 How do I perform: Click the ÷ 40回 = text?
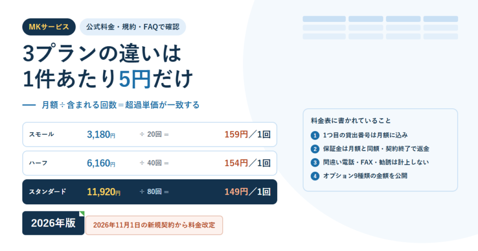tap(154, 163)
